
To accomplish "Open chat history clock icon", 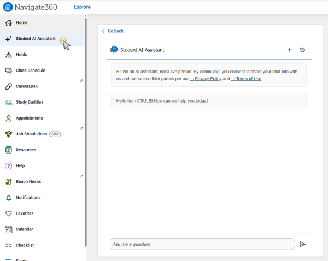I will [x=302, y=50].
